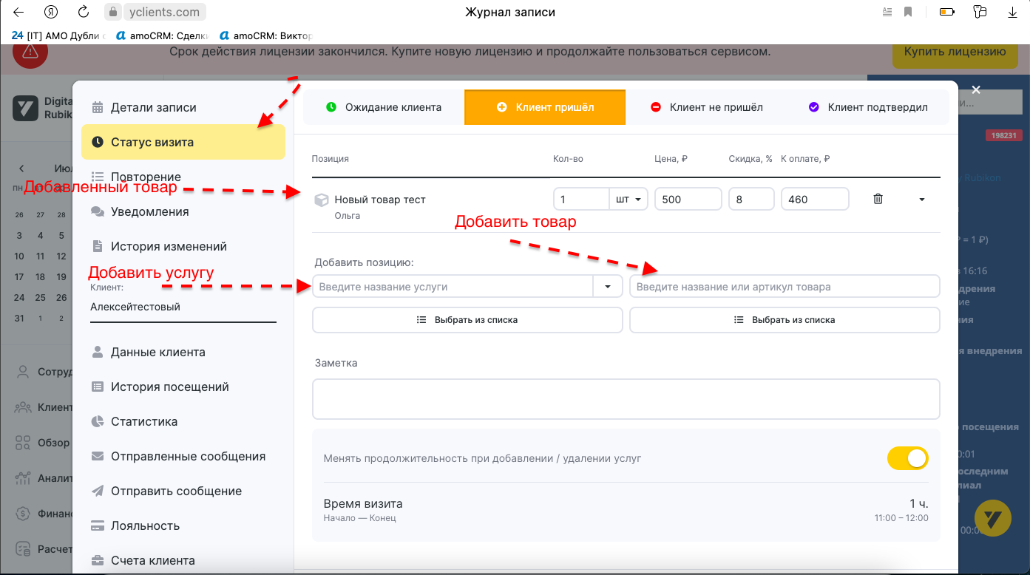Go to previous month in background calendar
The width and height of the screenshot is (1030, 575).
point(21,169)
